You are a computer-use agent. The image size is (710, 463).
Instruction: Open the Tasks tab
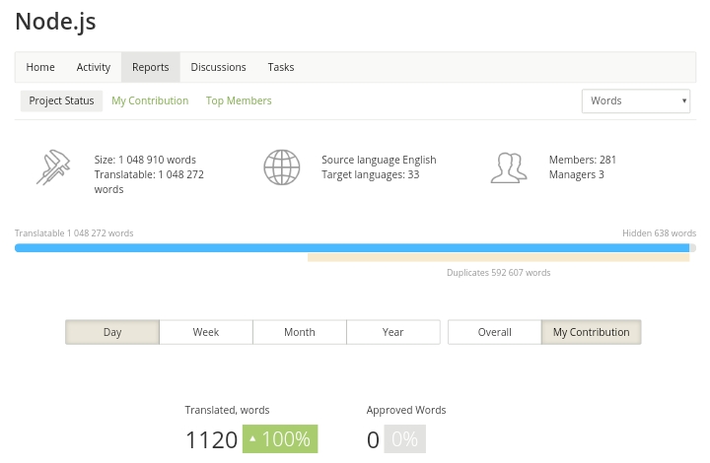[x=281, y=67]
